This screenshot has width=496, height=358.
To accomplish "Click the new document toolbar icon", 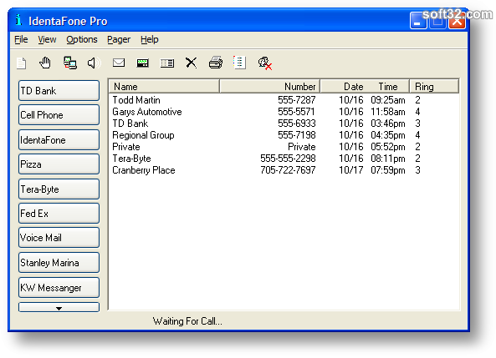I will click(x=22, y=63).
